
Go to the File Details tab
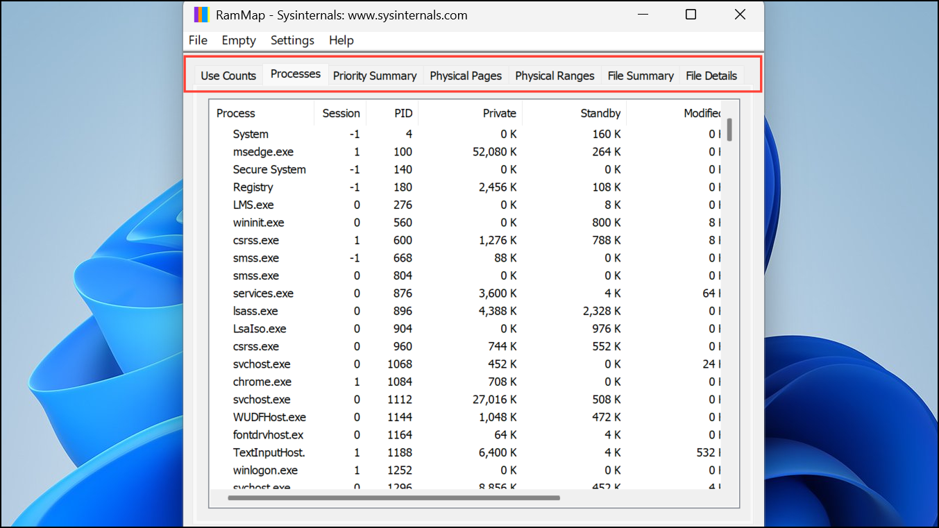pos(711,76)
